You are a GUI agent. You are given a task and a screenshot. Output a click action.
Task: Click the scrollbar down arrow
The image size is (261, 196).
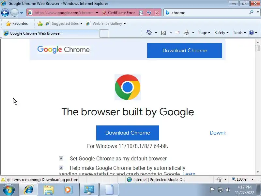[x=258, y=172]
